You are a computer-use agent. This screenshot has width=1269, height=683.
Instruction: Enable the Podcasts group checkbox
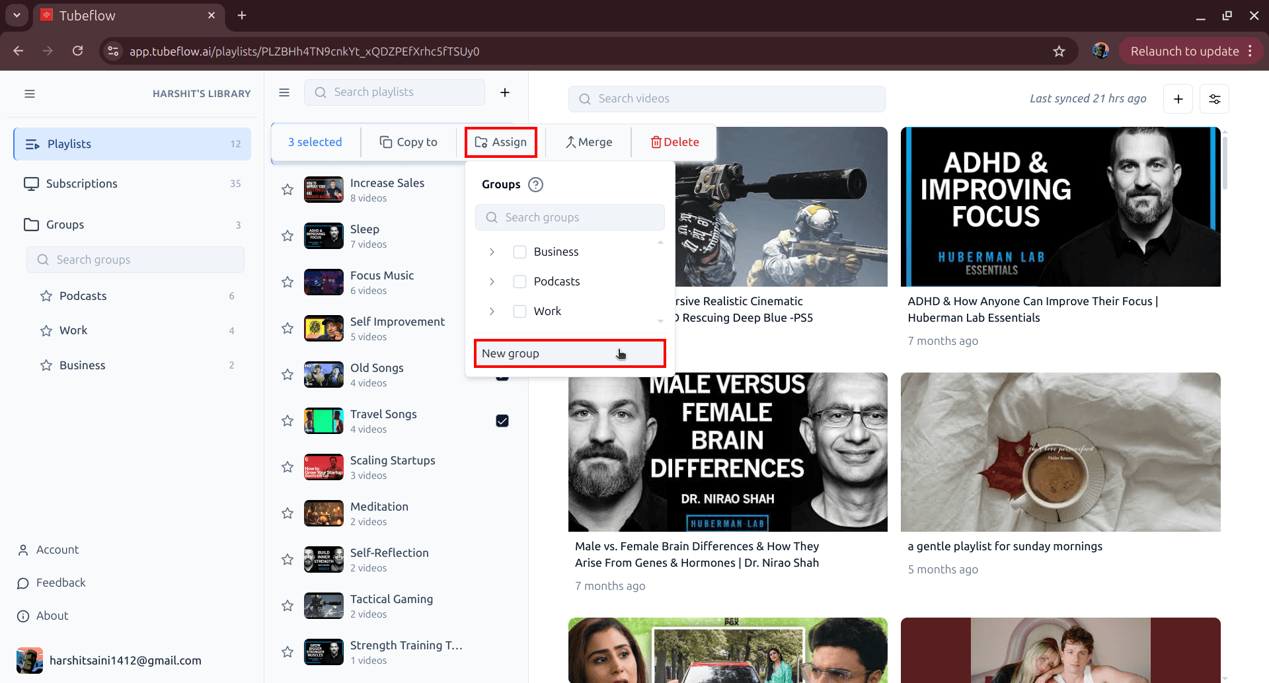coord(519,281)
